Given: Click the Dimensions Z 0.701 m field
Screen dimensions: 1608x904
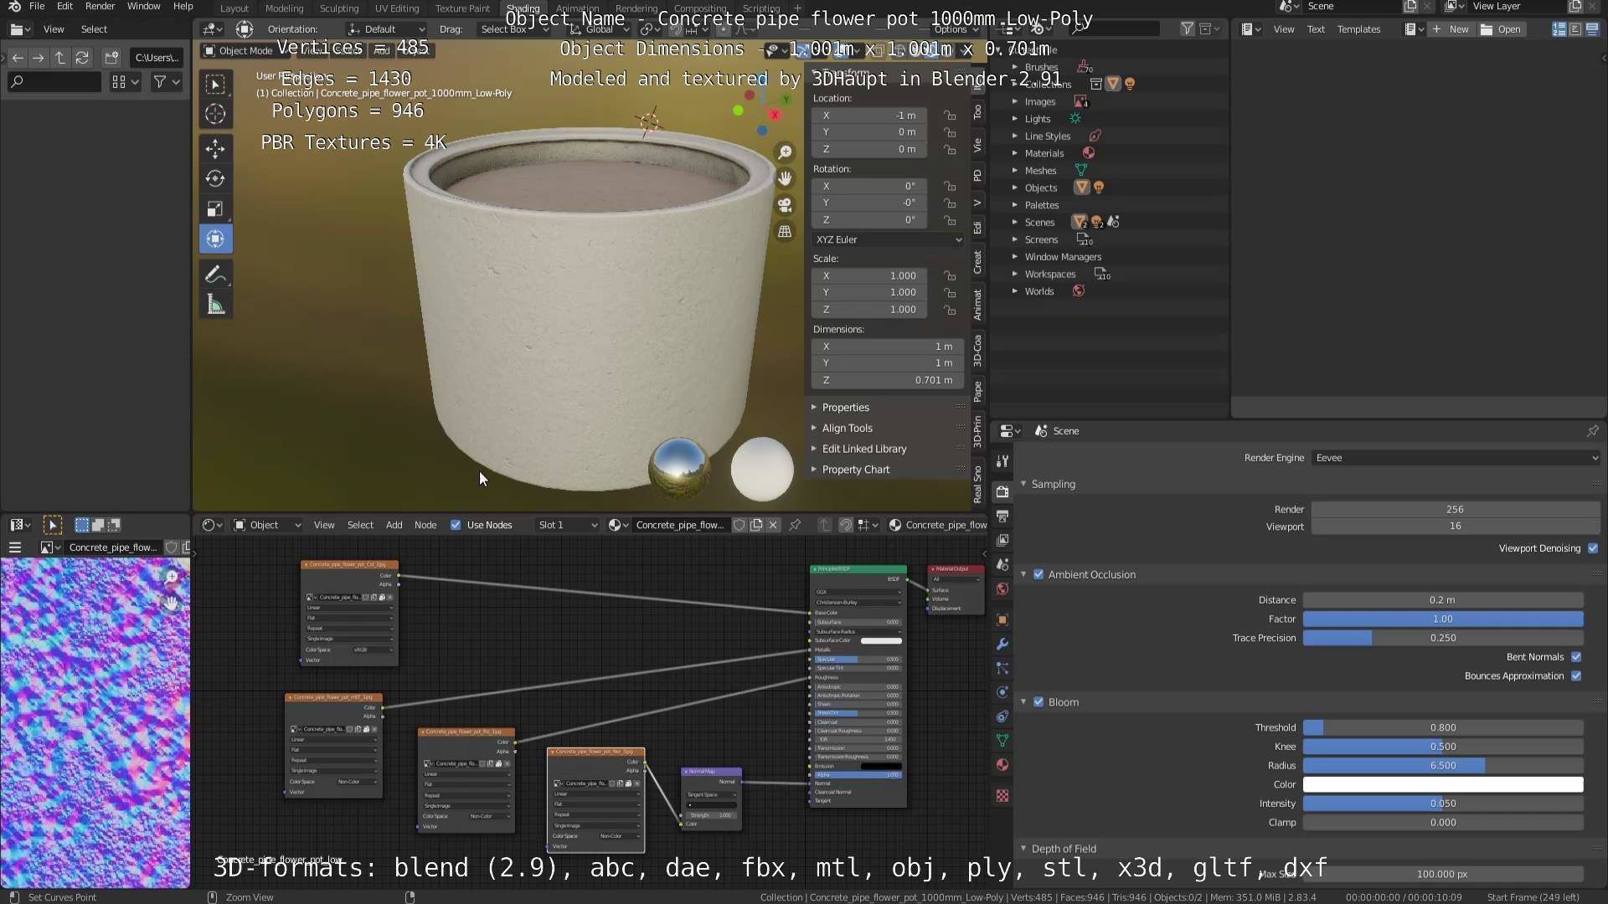Looking at the screenshot, I should [887, 380].
